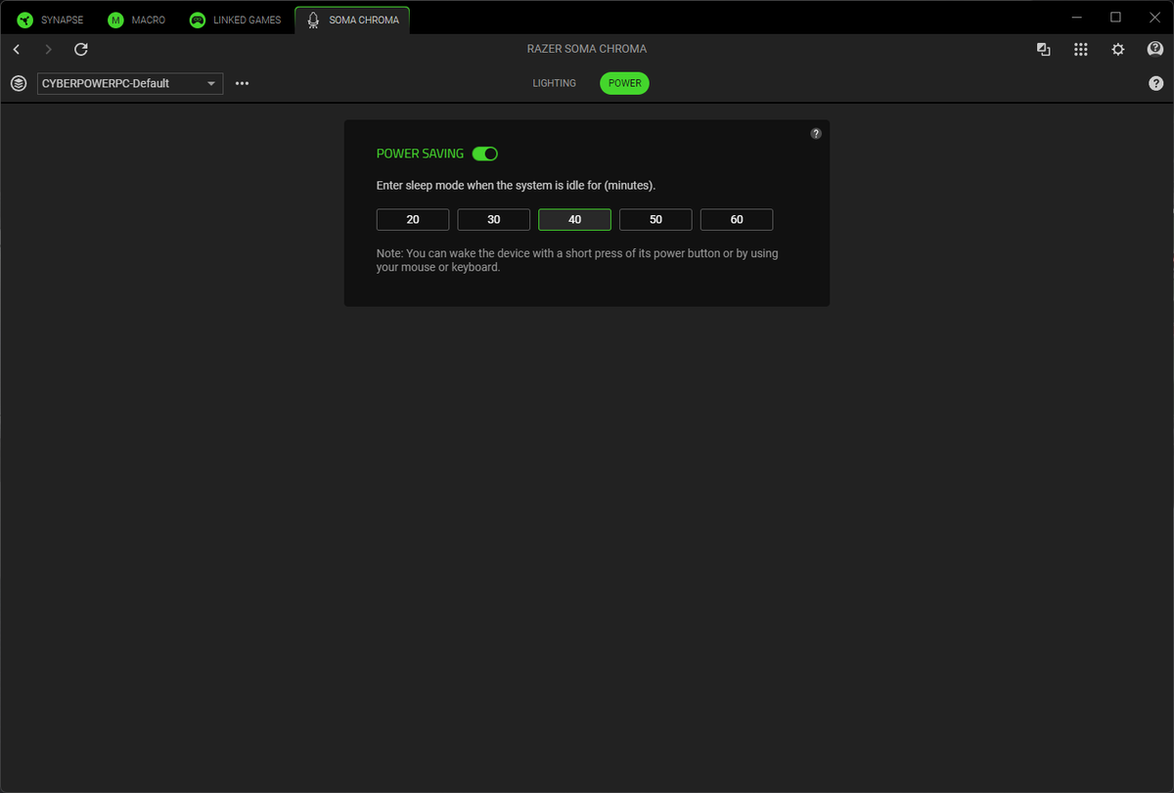Close the Razer Synapse window
This screenshot has width=1174, height=793.
pyautogui.click(x=1153, y=18)
